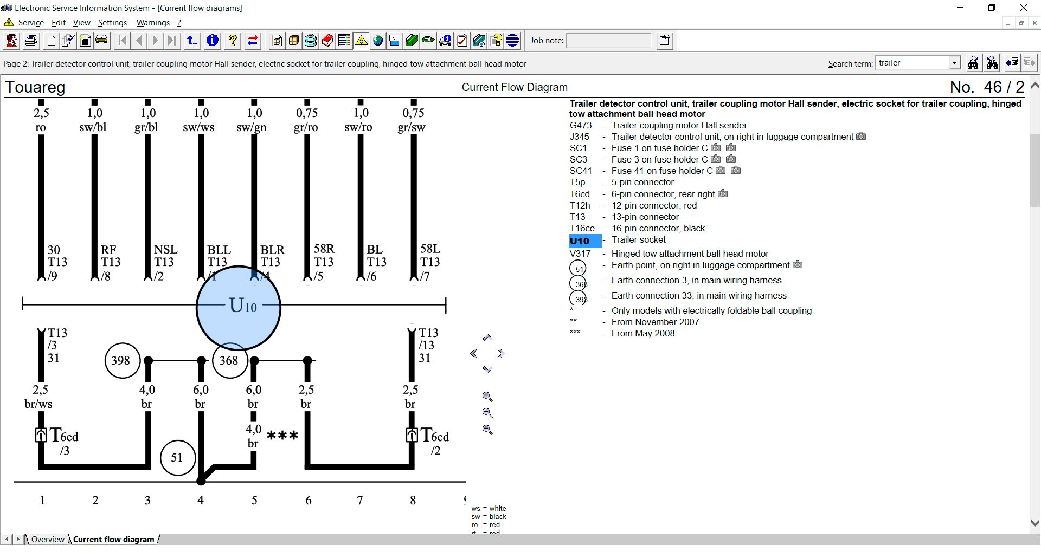This screenshot has width=1041, height=558.
Task: Click the binoculars search forward icon
Action: pos(973,63)
